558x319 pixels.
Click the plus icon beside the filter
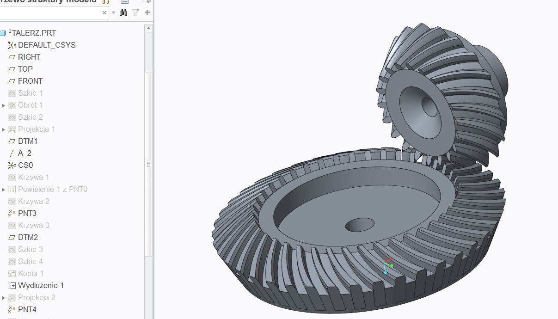(147, 12)
